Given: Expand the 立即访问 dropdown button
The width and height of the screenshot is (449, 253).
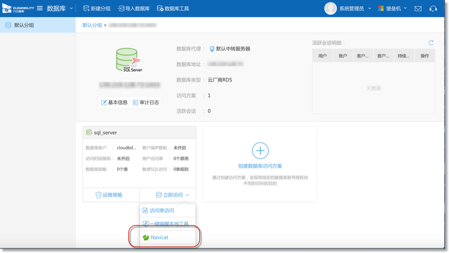Looking at the screenshot, I should tap(172, 195).
